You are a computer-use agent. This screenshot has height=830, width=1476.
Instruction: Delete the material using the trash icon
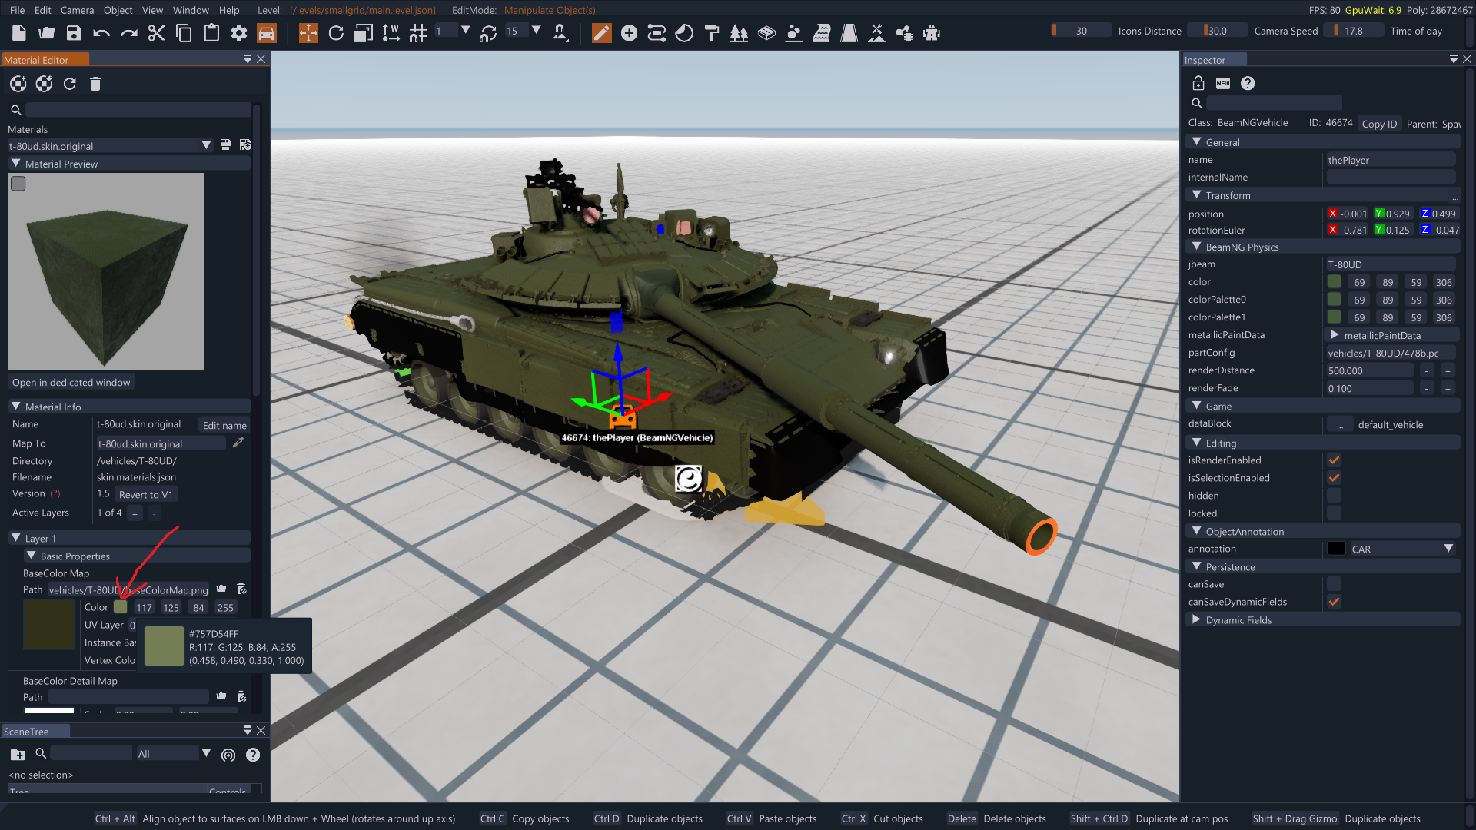pyautogui.click(x=95, y=84)
